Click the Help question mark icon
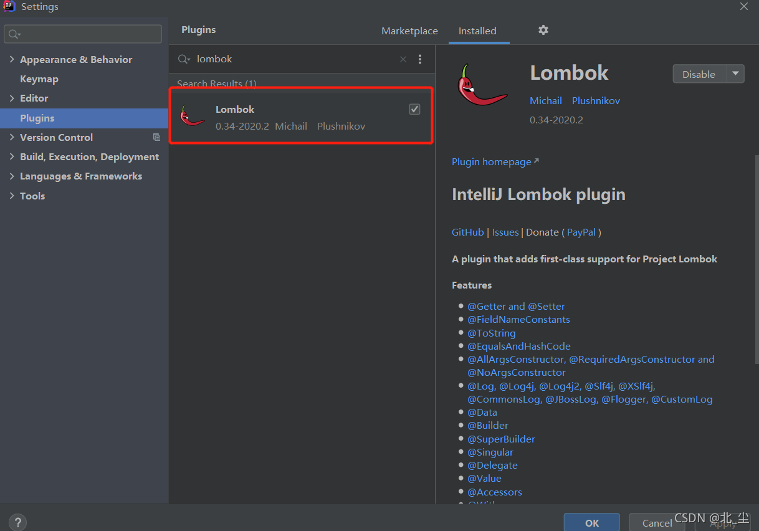Viewport: 759px width, 531px height. 17,522
